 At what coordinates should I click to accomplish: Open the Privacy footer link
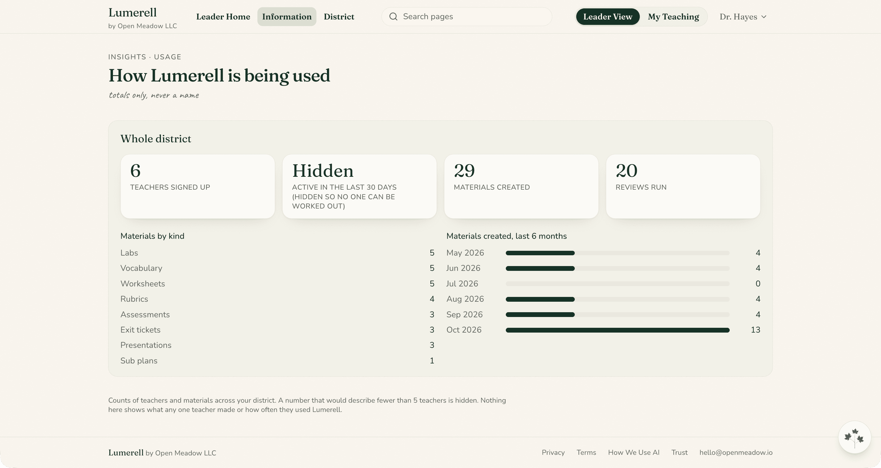(x=553, y=452)
